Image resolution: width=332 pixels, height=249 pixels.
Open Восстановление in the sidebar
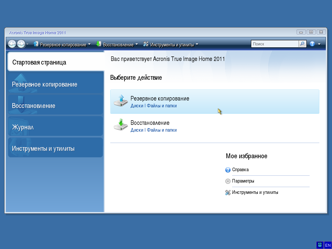(x=55, y=105)
